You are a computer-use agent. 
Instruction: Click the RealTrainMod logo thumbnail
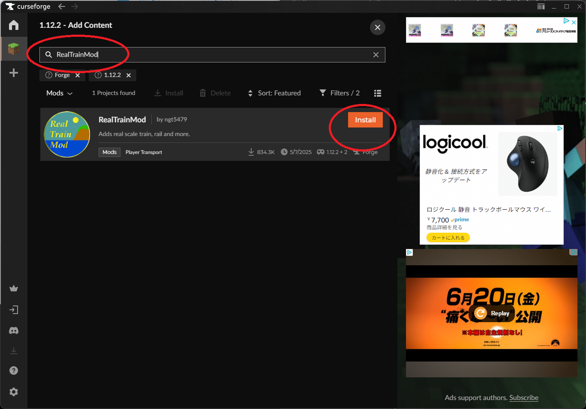[x=67, y=134]
